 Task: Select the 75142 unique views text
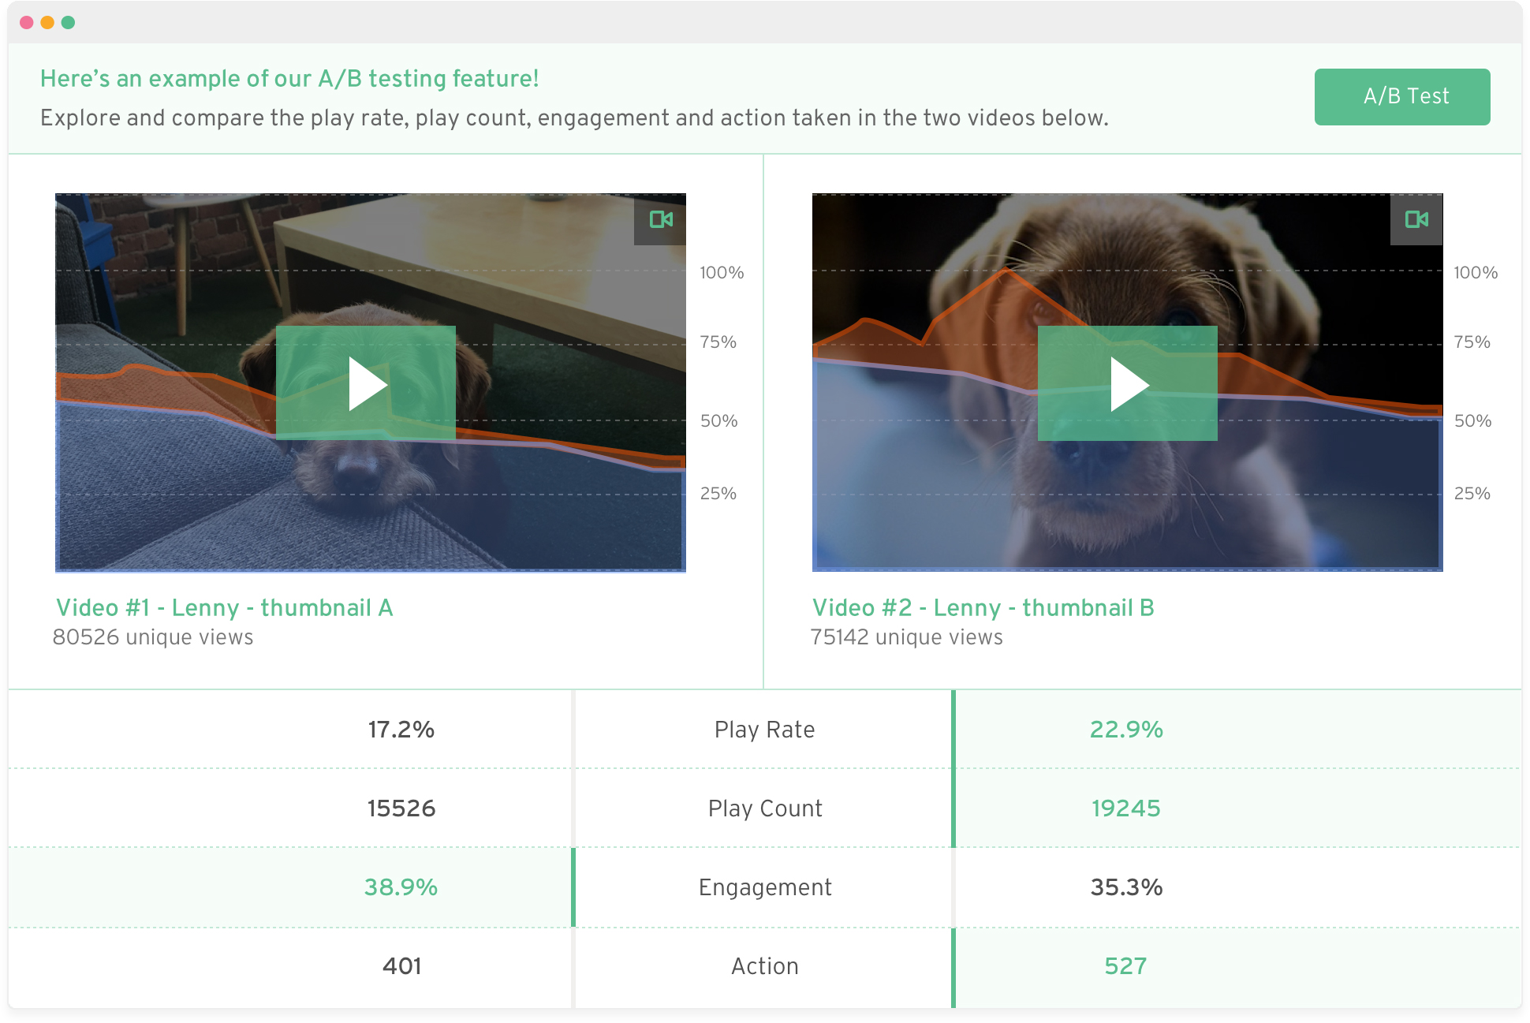point(907,637)
